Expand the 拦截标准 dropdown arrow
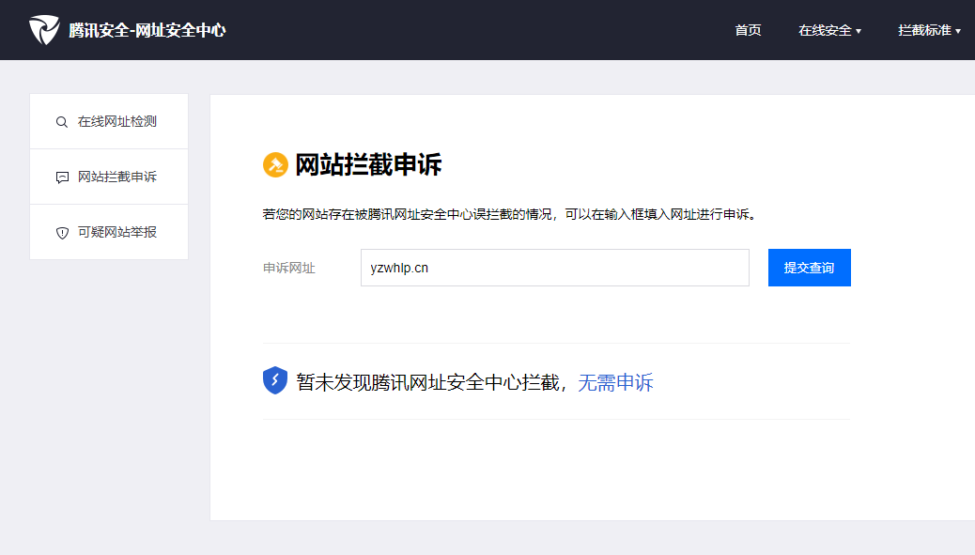Screen dimensions: 975x555 coord(958,31)
